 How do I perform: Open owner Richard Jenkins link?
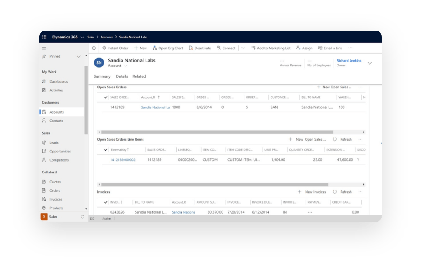tap(349, 61)
